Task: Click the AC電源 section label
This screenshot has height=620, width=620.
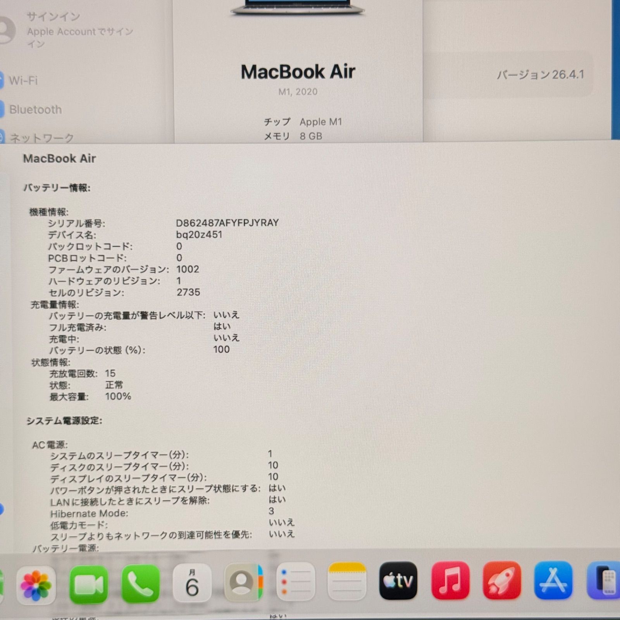Action: coord(50,445)
